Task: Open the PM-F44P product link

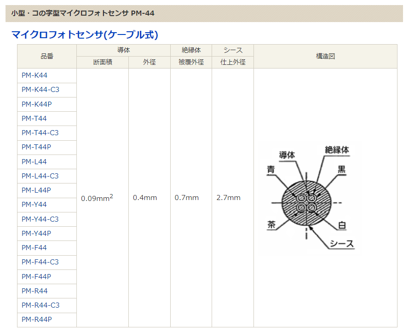Action: pyautogui.click(x=36, y=276)
